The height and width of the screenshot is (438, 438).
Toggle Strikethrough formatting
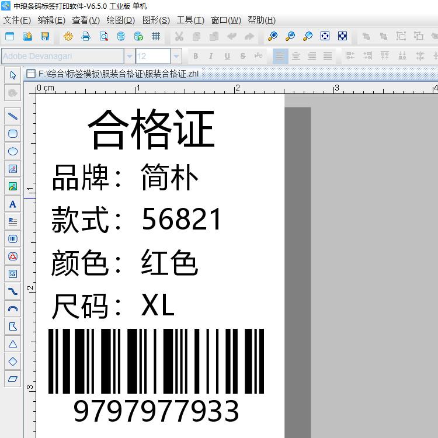tap(243, 56)
